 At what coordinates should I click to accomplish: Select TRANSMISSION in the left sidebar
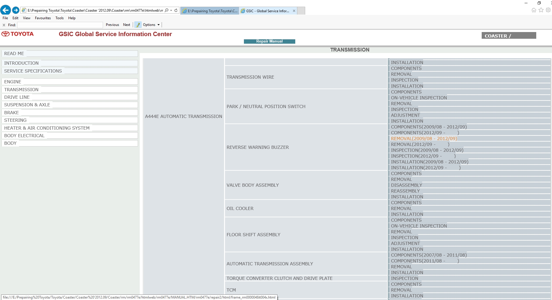[x=70, y=89]
